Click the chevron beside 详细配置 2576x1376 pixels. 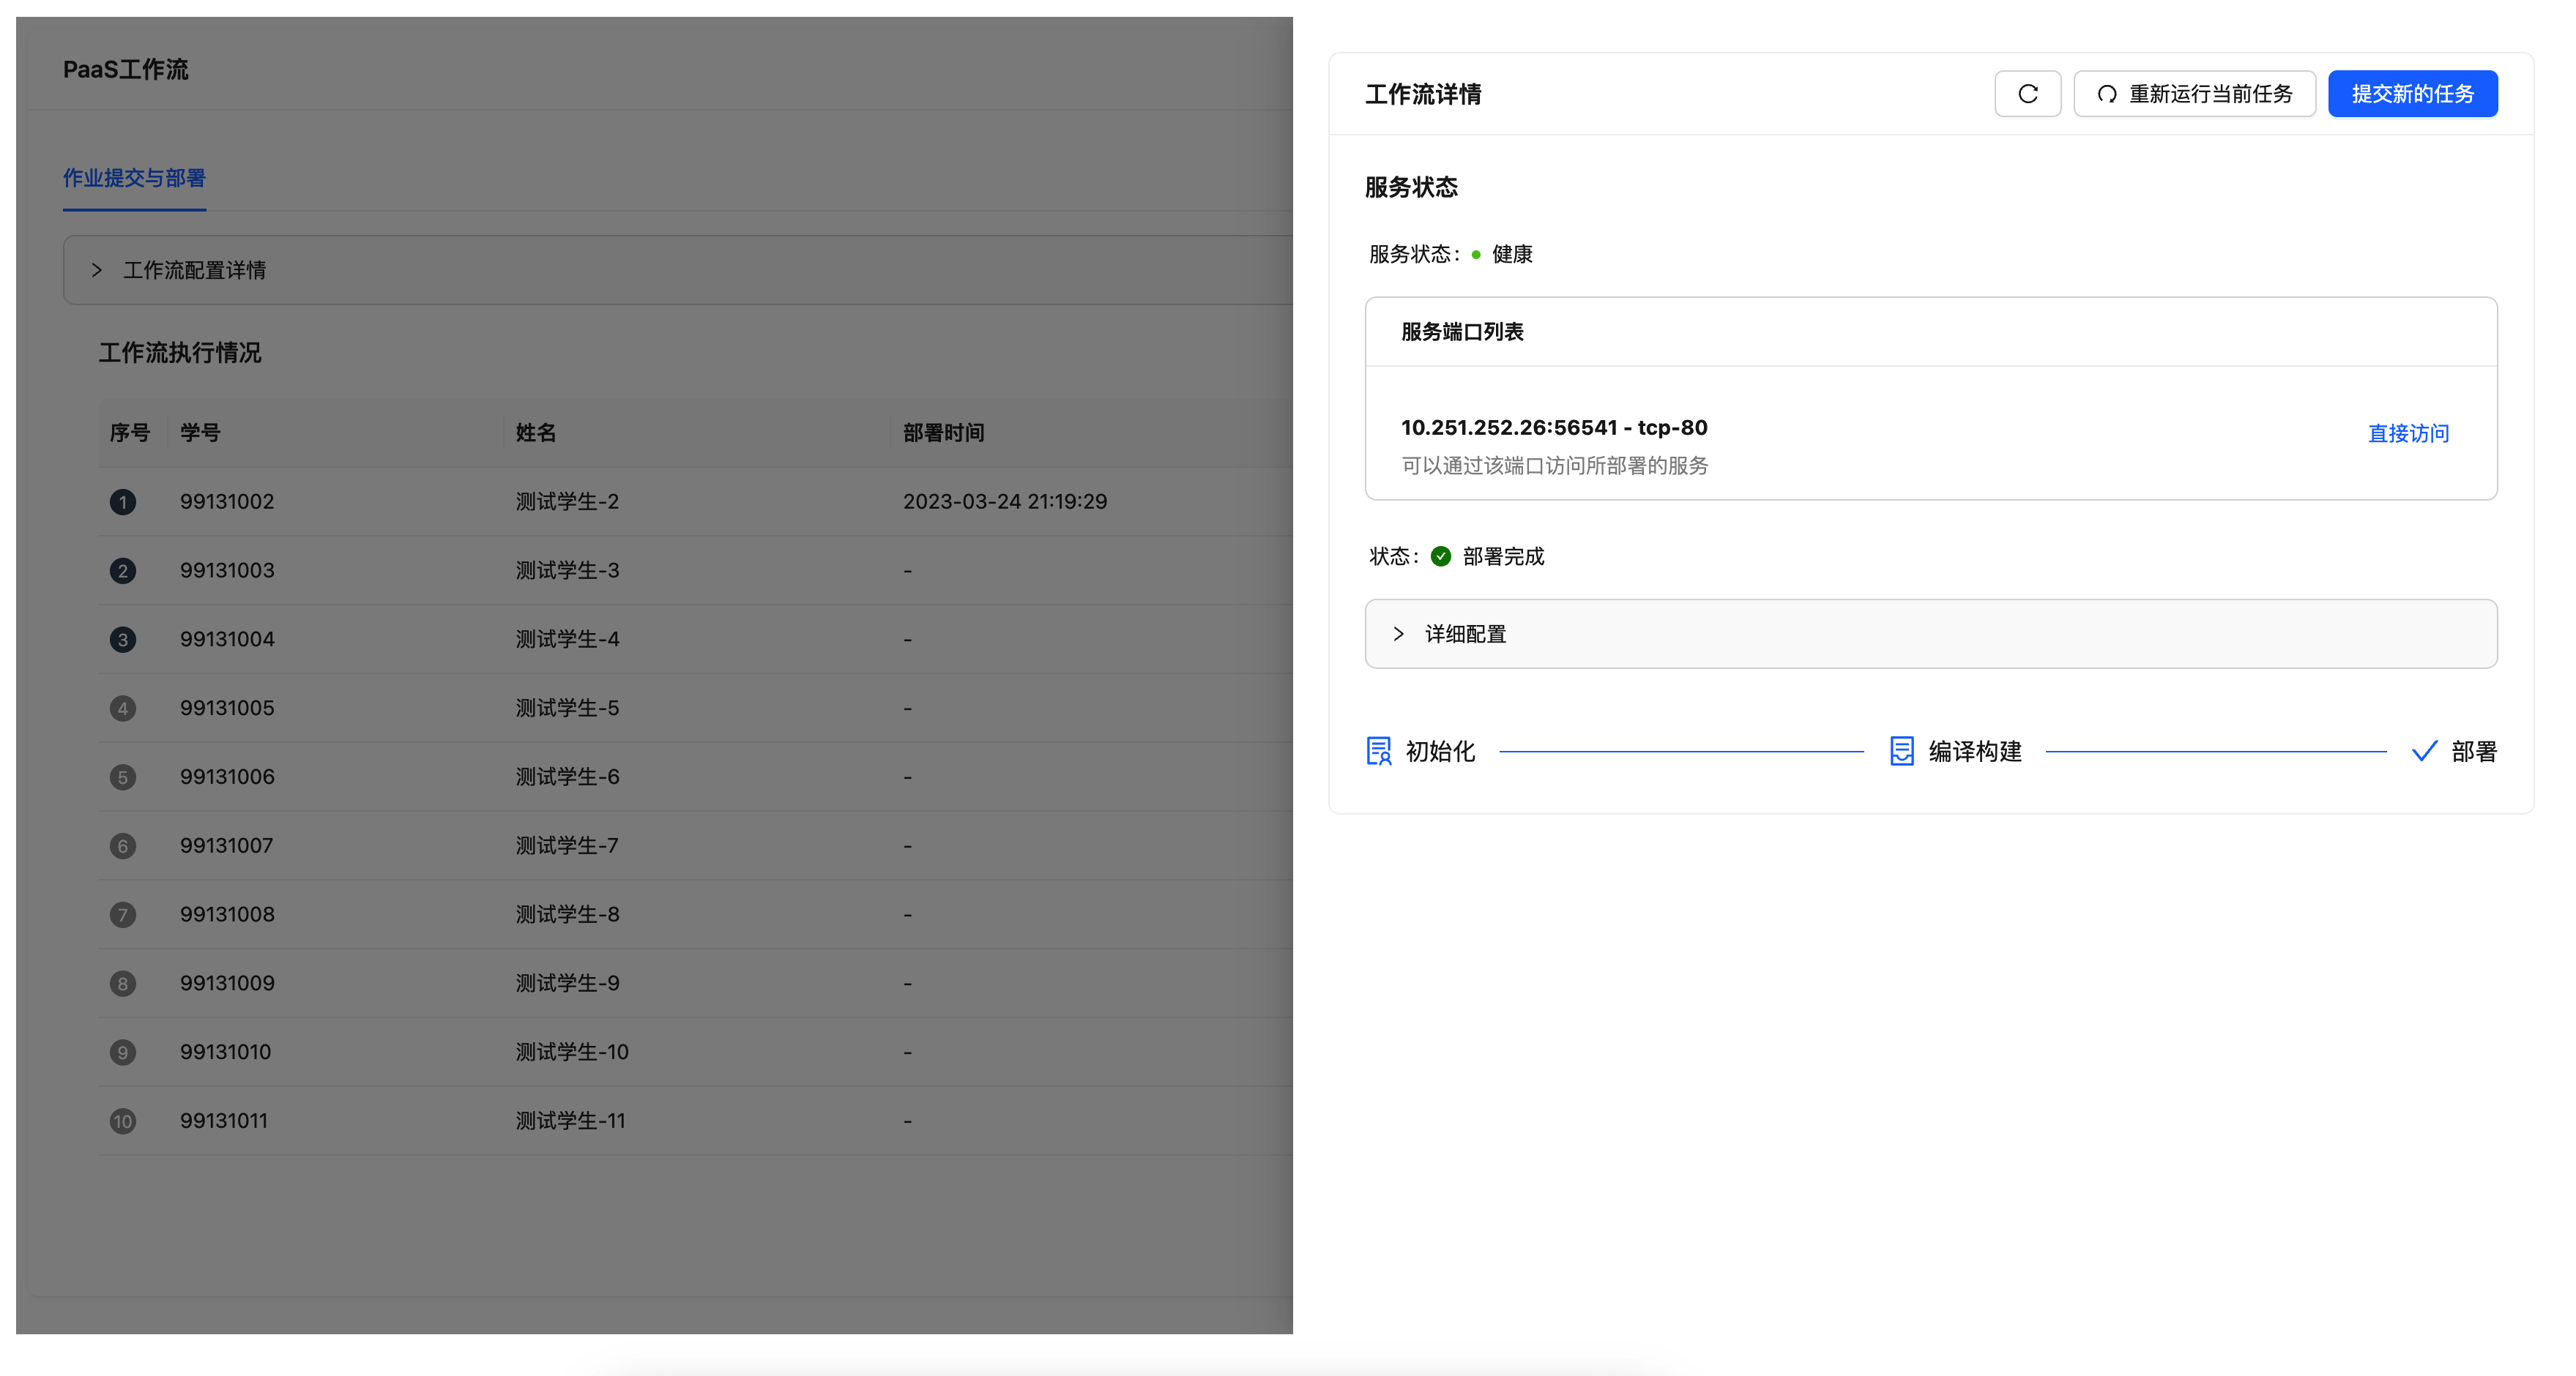click(x=1398, y=634)
